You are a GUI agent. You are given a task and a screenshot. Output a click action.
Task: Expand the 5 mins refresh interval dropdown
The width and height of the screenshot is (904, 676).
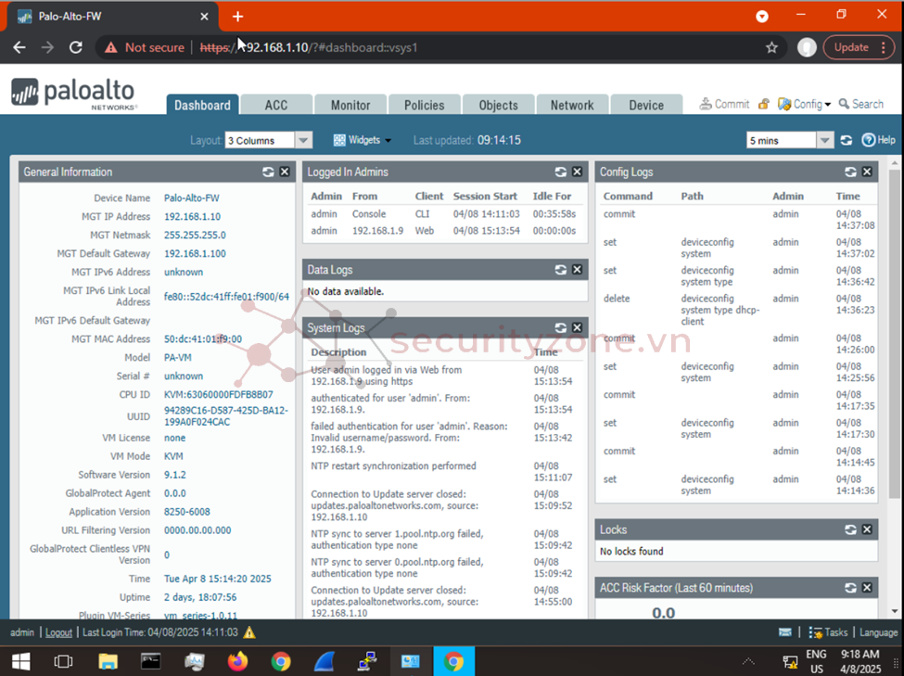[x=825, y=140]
